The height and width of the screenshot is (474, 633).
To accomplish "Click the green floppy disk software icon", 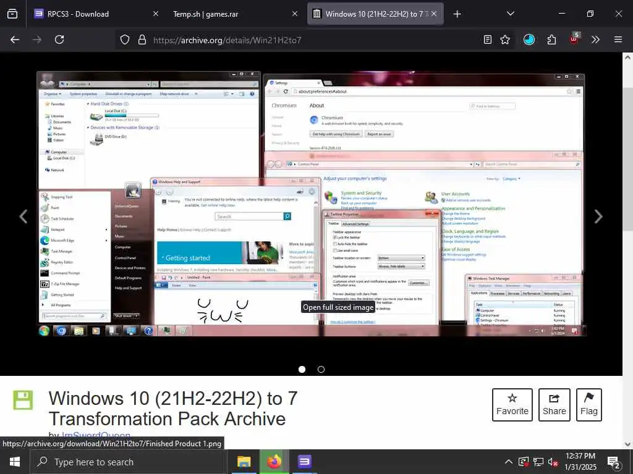I will [x=23, y=400].
